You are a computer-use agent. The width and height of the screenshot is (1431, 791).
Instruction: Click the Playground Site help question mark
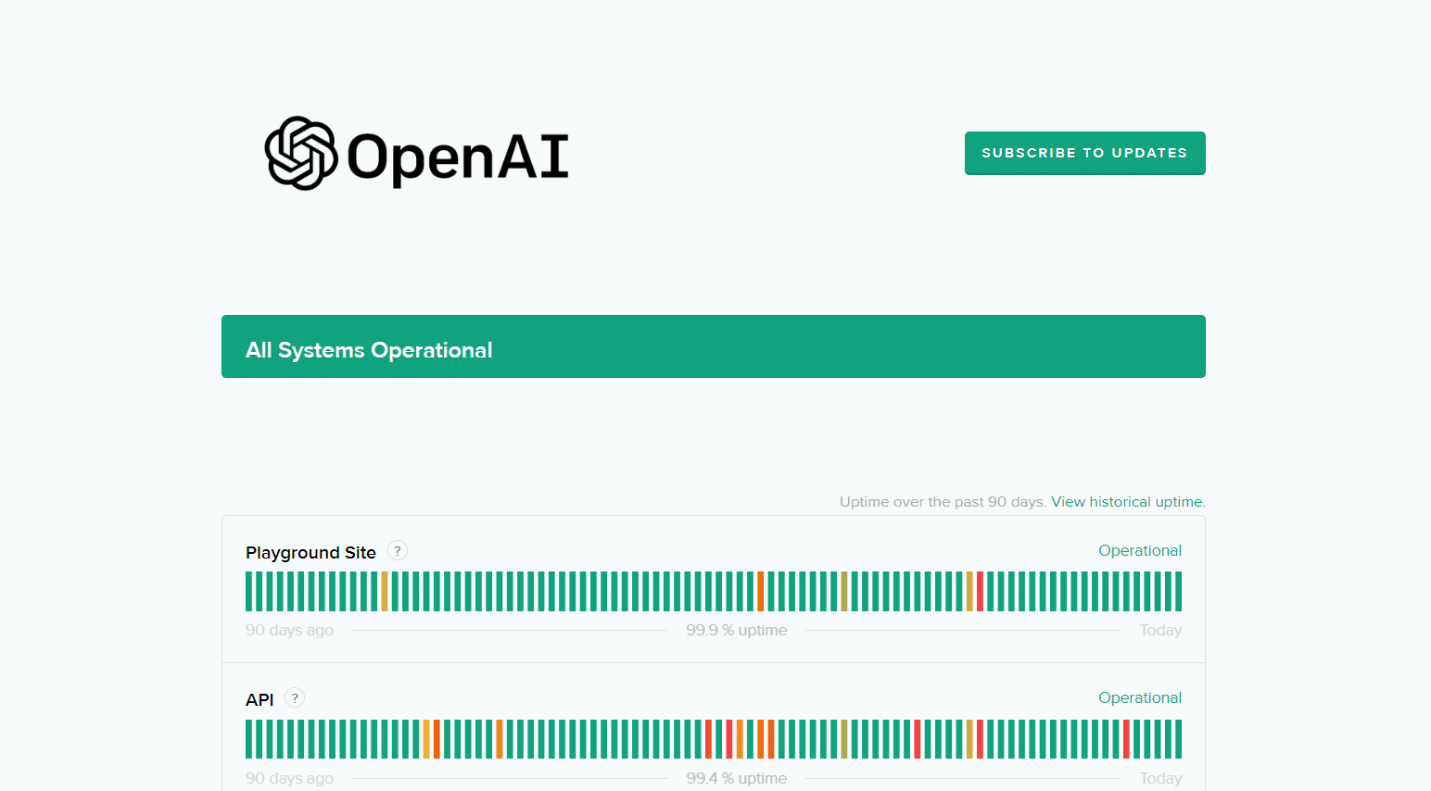398,551
